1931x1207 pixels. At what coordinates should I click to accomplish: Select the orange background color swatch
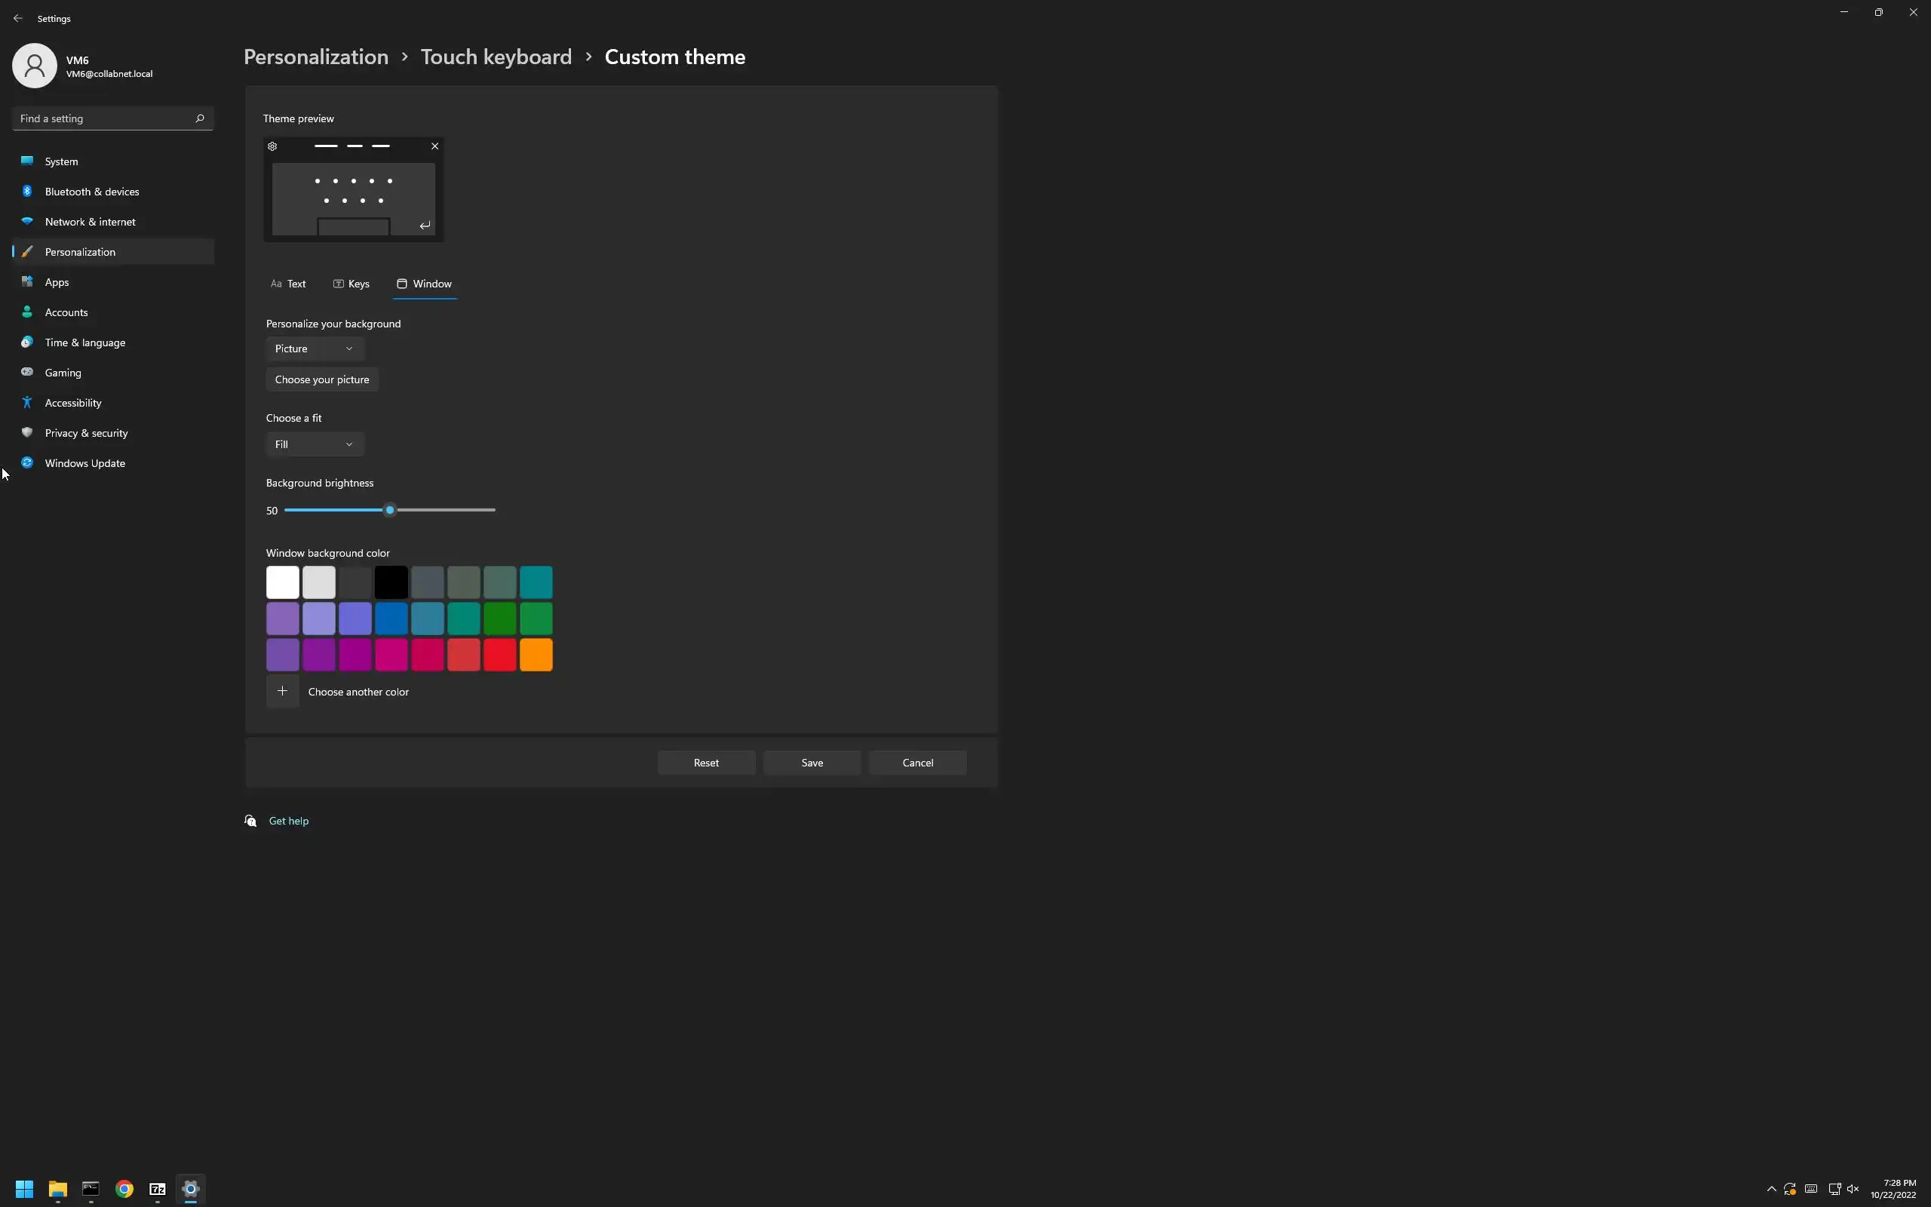pyautogui.click(x=536, y=655)
